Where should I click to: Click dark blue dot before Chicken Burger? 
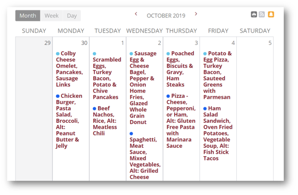[x=58, y=96]
